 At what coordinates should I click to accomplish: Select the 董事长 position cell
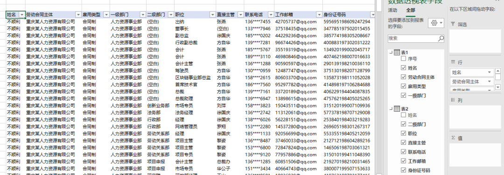(x=195, y=29)
